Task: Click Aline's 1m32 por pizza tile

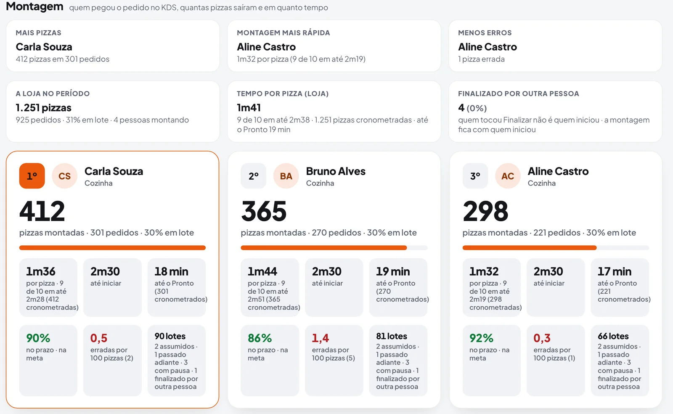Action: coord(492,287)
